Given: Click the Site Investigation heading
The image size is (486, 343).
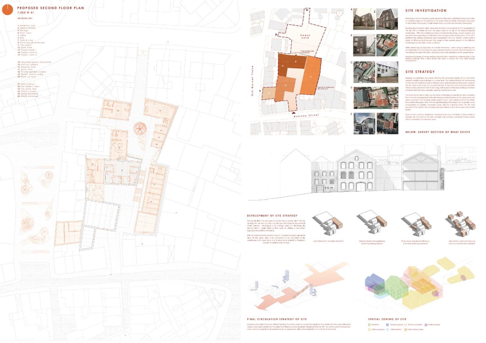Looking at the screenshot, I should [426, 11].
